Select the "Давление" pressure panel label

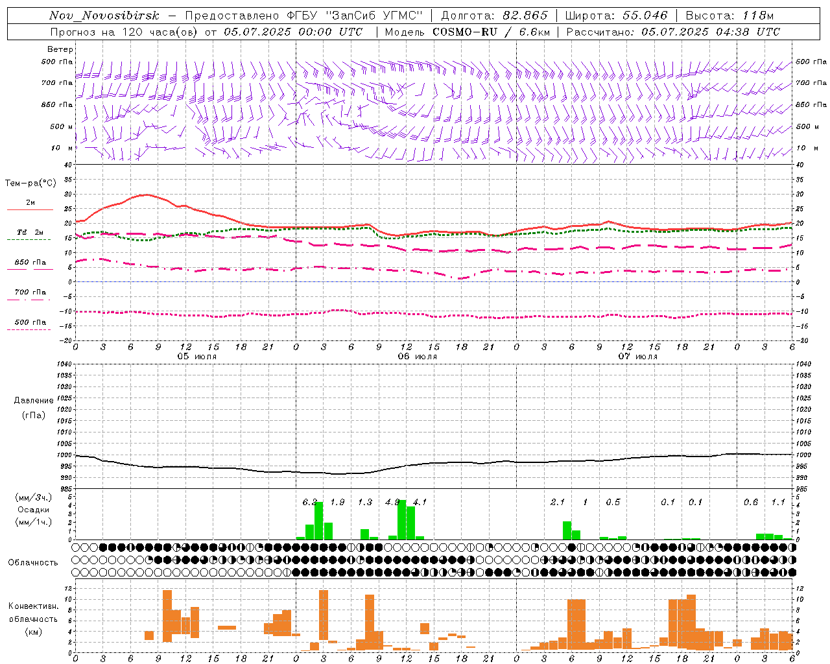tap(34, 401)
